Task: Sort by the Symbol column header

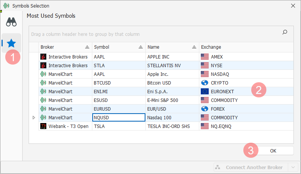Action: tap(119, 47)
